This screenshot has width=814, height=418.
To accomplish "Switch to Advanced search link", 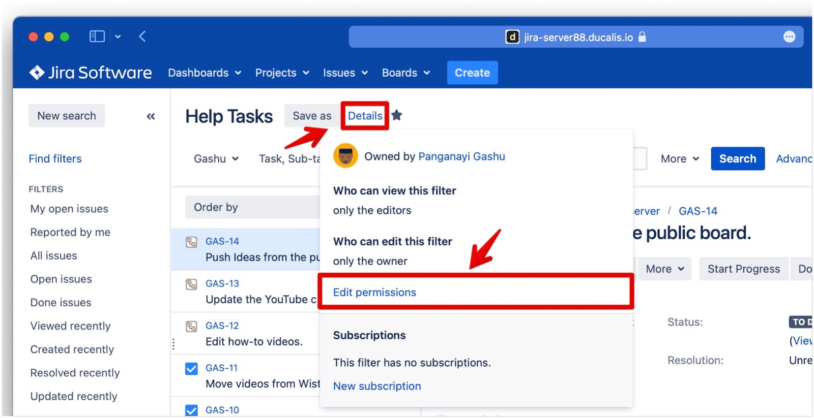I will (794, 159).
